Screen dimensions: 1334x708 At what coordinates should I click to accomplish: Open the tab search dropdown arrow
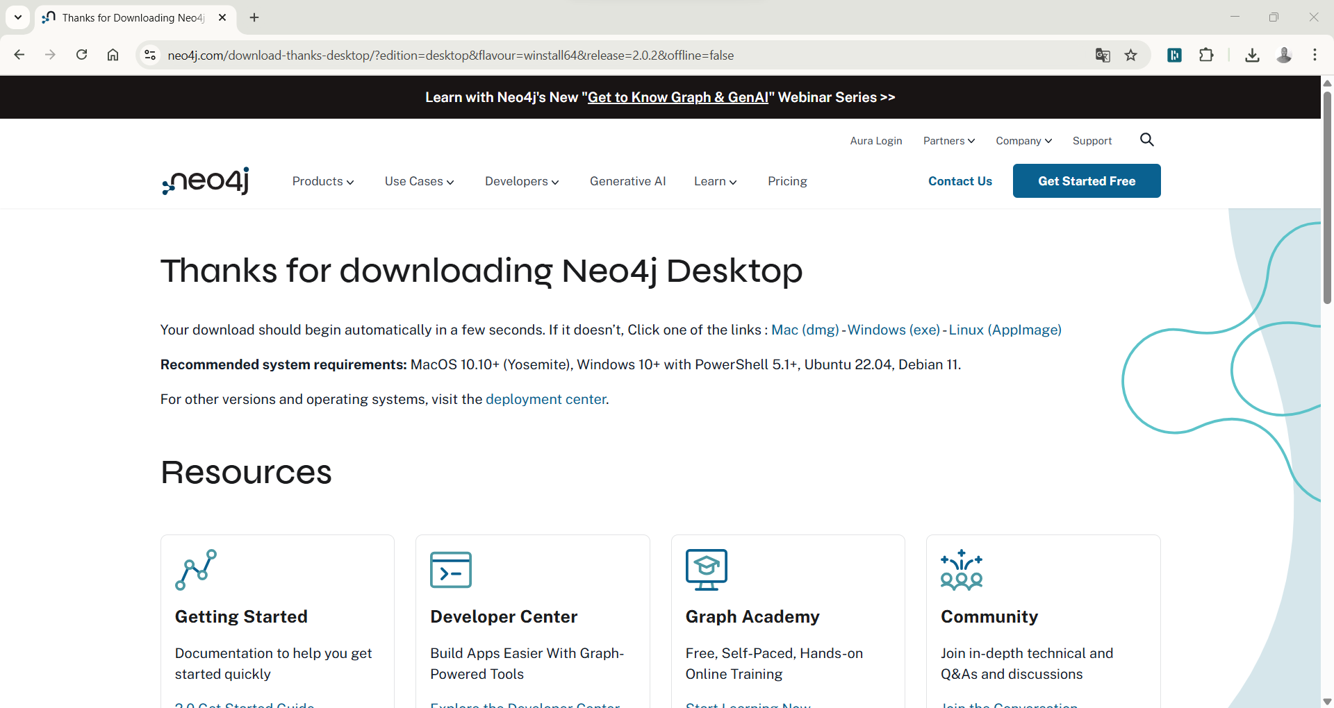pyautogui.click(x=18, y=17)
